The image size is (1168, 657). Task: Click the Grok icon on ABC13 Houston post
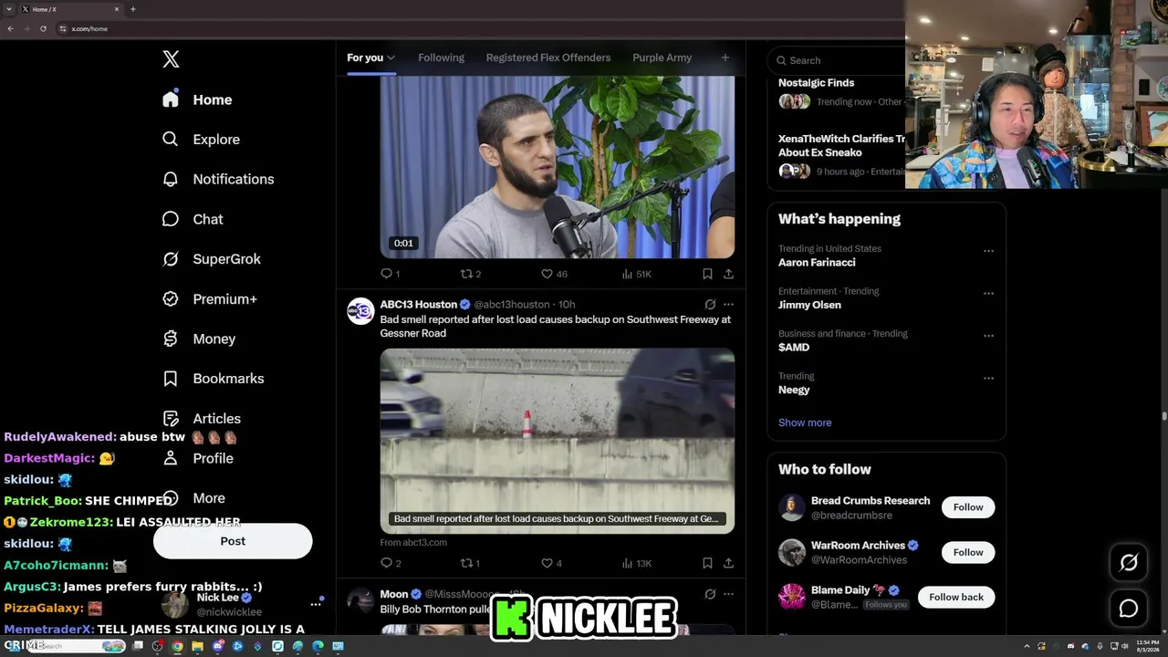710,305
